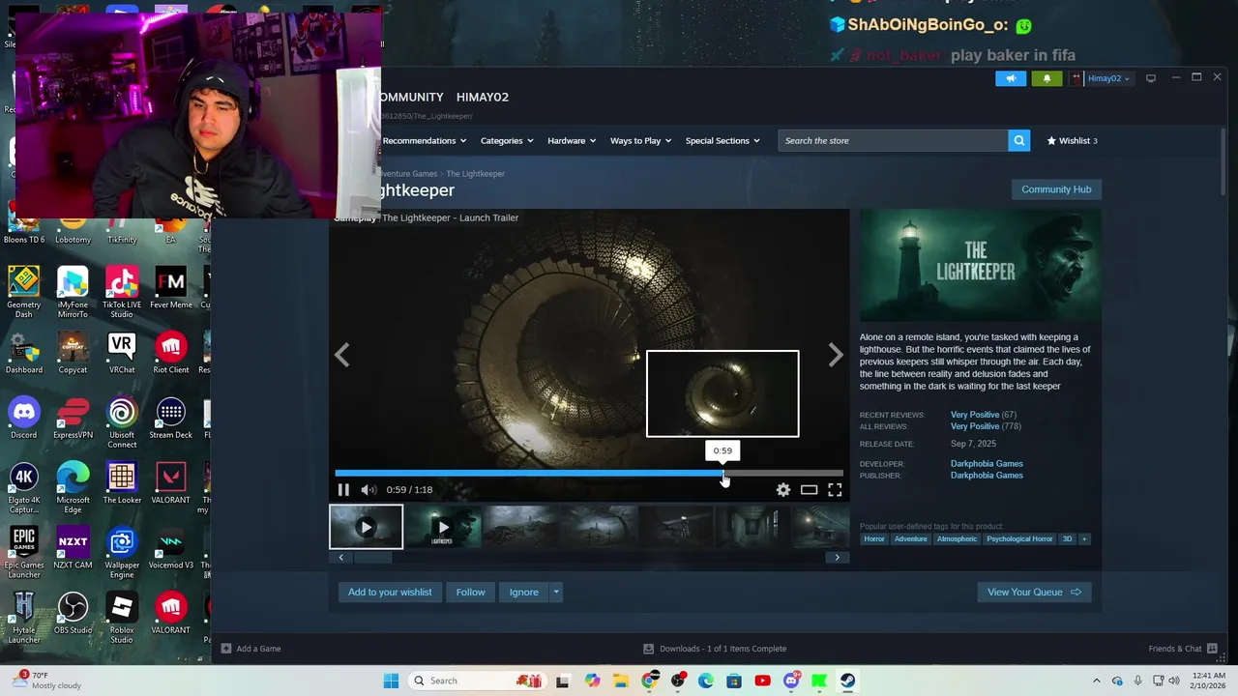1238x696 pixels.
Task: Pause the Lightkeeper launch trailer
Action: 343,490
